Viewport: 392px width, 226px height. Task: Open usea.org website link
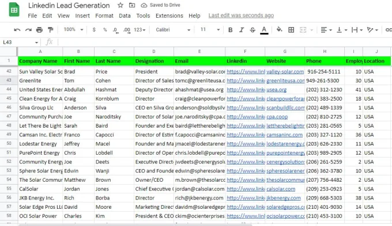tap(276, 90)
